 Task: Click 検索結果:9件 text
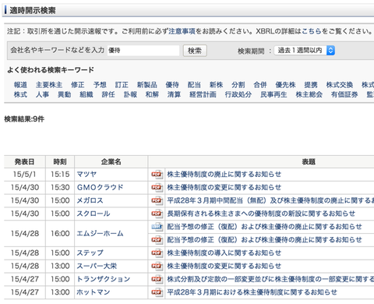click(x=24, y=119)
